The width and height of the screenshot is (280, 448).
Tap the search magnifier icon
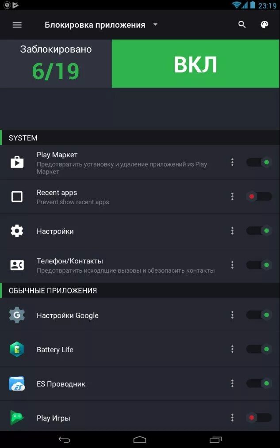[242, 25]
